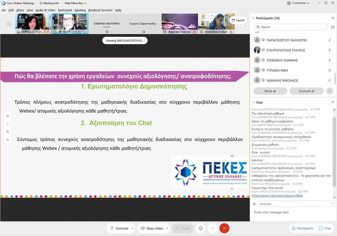Open the menti.com link in chat

[x=277, y=196]
